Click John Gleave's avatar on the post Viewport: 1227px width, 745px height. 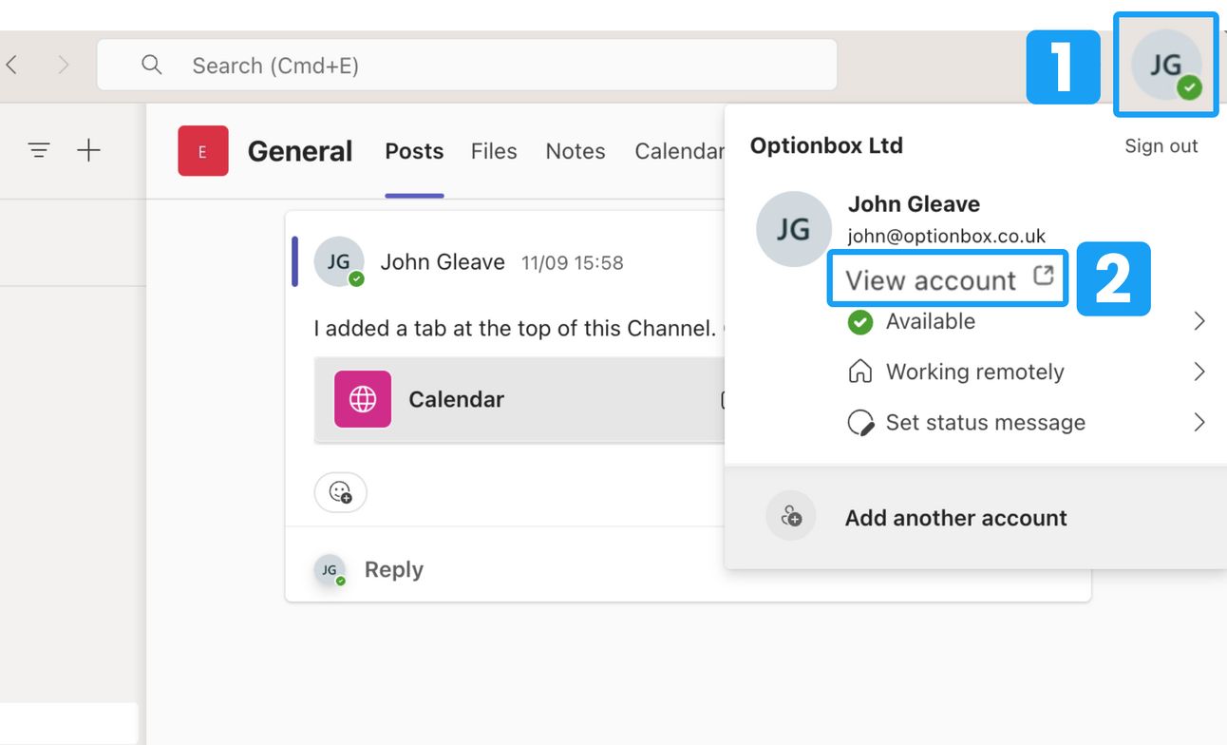point(339,261)
